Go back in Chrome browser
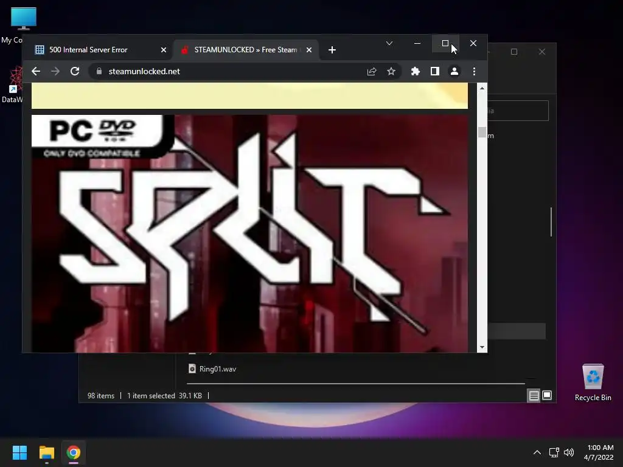This screenshot has height=467, width=623. click(36, 72)
